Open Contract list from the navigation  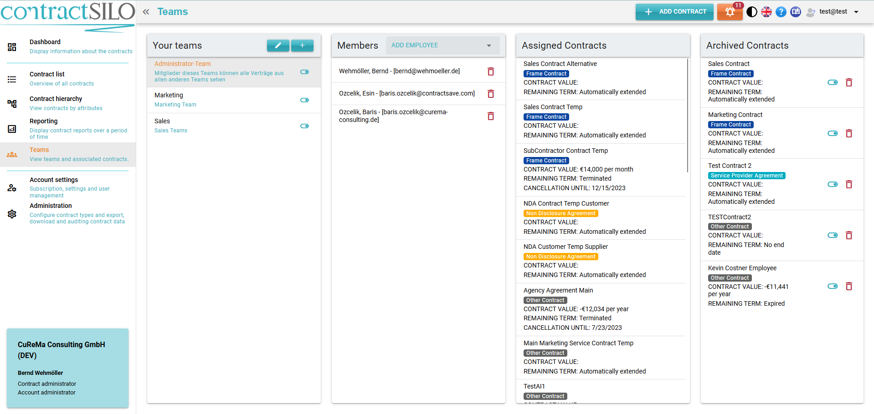[x=47, y=74]
